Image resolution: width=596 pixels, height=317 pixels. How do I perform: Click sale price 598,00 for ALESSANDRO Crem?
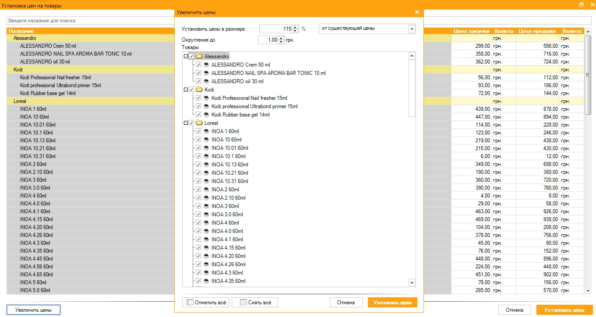tap(537, 46)
